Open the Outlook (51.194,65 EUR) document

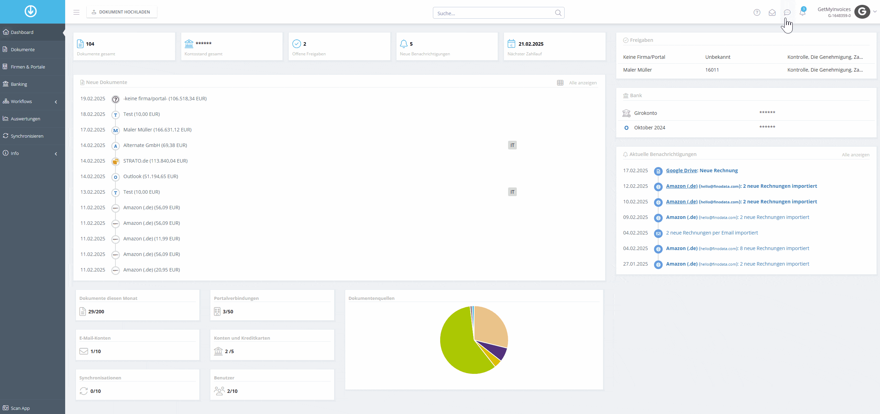click(150, 176)
